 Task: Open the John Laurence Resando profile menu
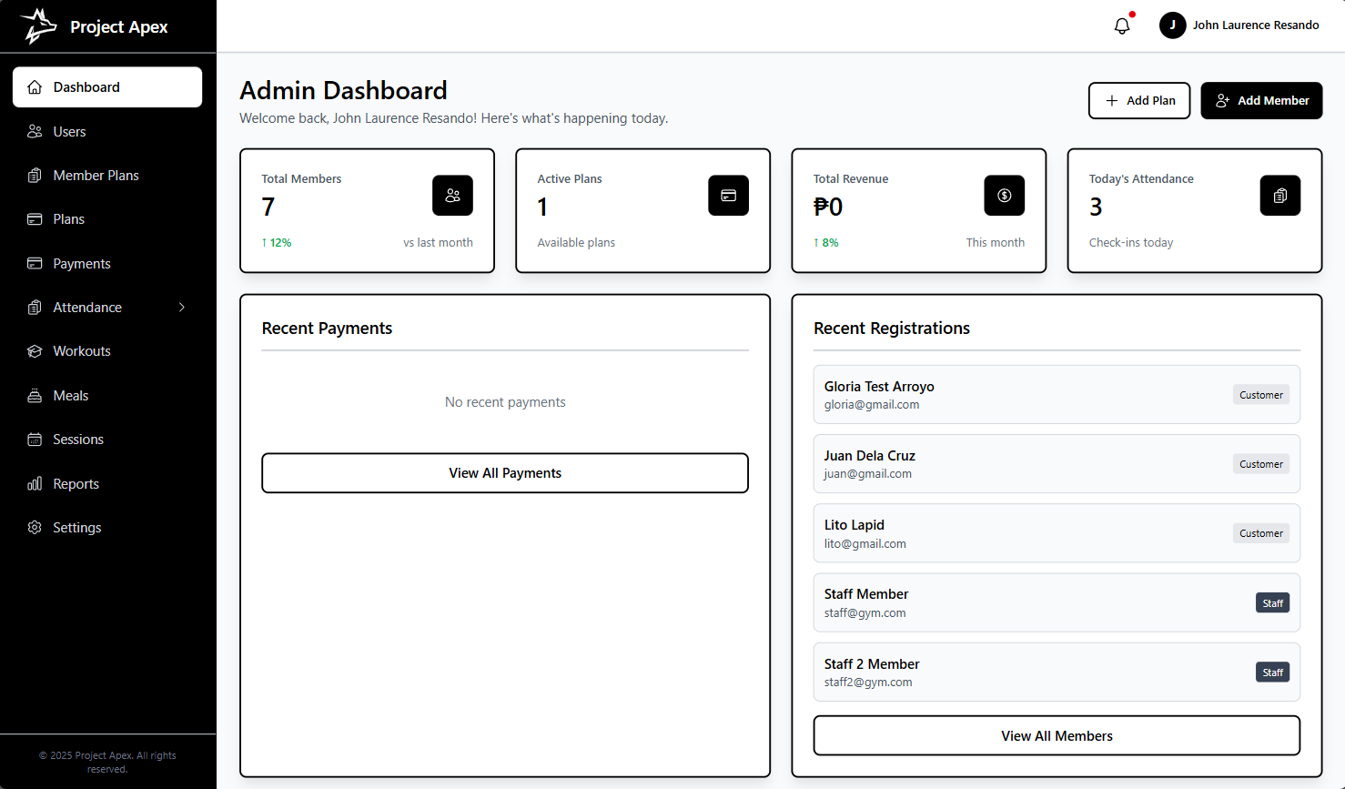[1255, 25]
